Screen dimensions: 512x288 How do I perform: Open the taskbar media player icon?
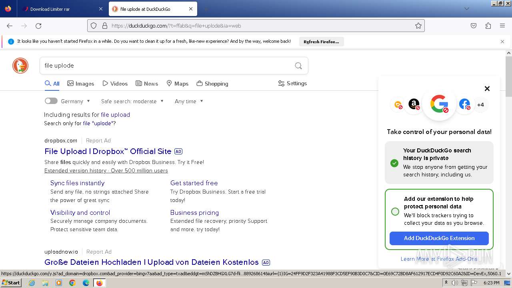(x=59, y=283)
